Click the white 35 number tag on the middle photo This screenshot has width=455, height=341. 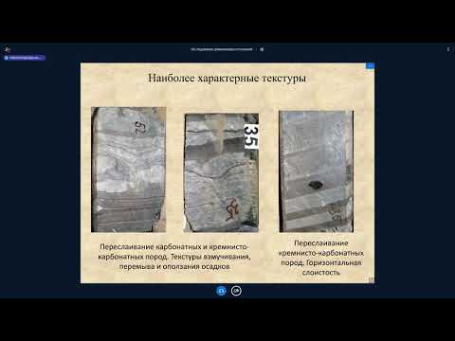pos(251,136)
